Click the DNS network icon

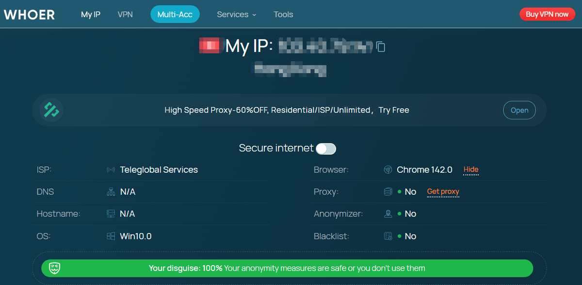[111, 192]
